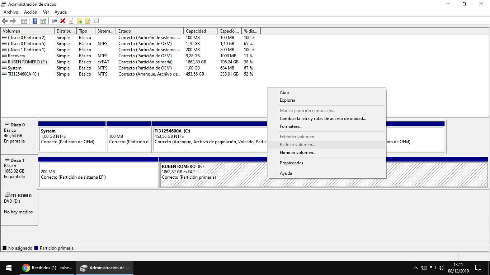Select the (Disco 0 Partición 2) volume row
490x275 pixels.
pos(131,38)
